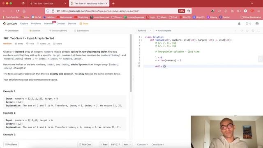Reset code to default with the editor icon
Image resolution: width=263 pixels, height=148 pixels.
(247, 31)
